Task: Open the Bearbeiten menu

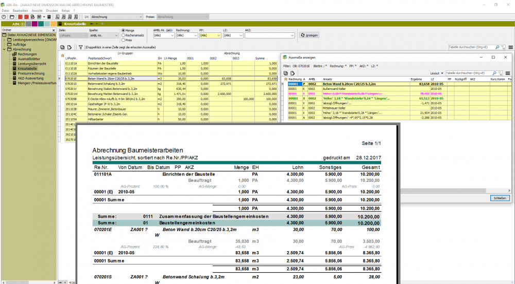Action: point(21,11)
